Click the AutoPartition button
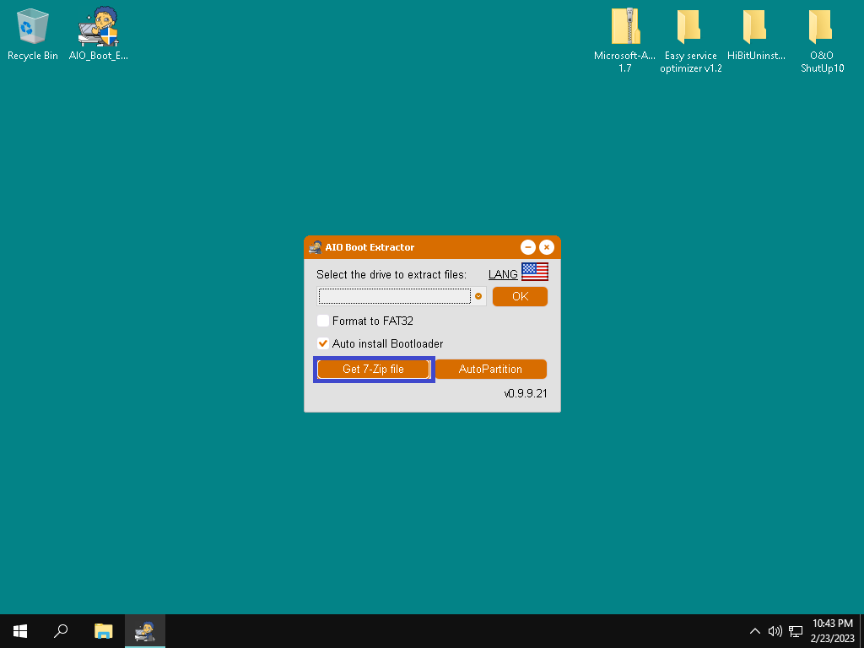The image size is (864, 648). coord(490,370)
